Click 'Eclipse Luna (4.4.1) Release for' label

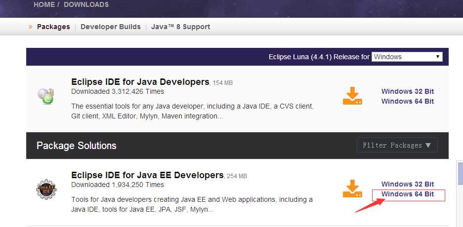[x=319, y=57]
